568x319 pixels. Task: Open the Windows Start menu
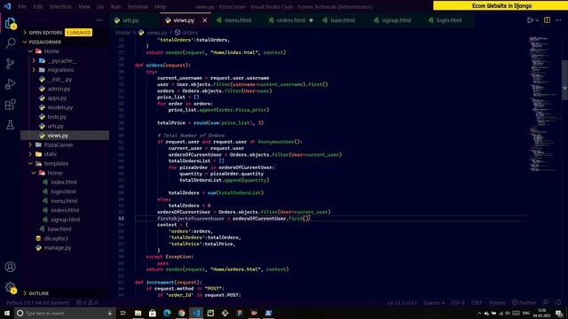7,313
